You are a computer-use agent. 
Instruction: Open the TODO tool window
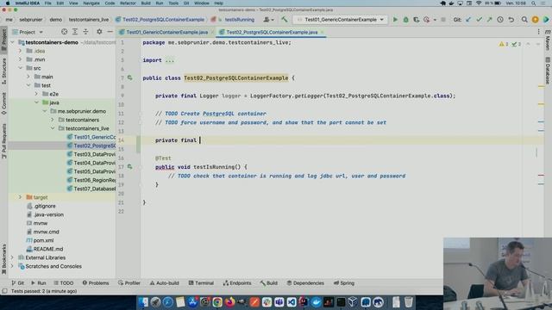64,283
